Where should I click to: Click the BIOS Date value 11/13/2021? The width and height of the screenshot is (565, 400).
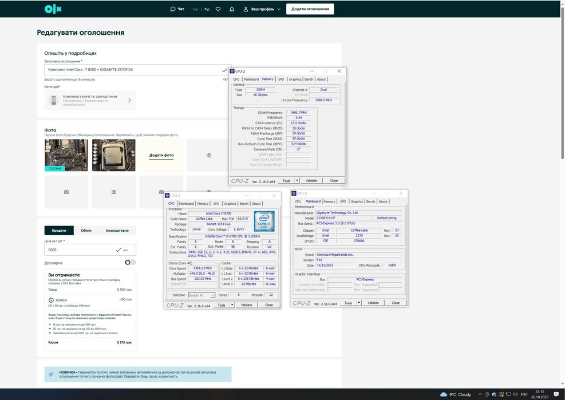point(335,265)
